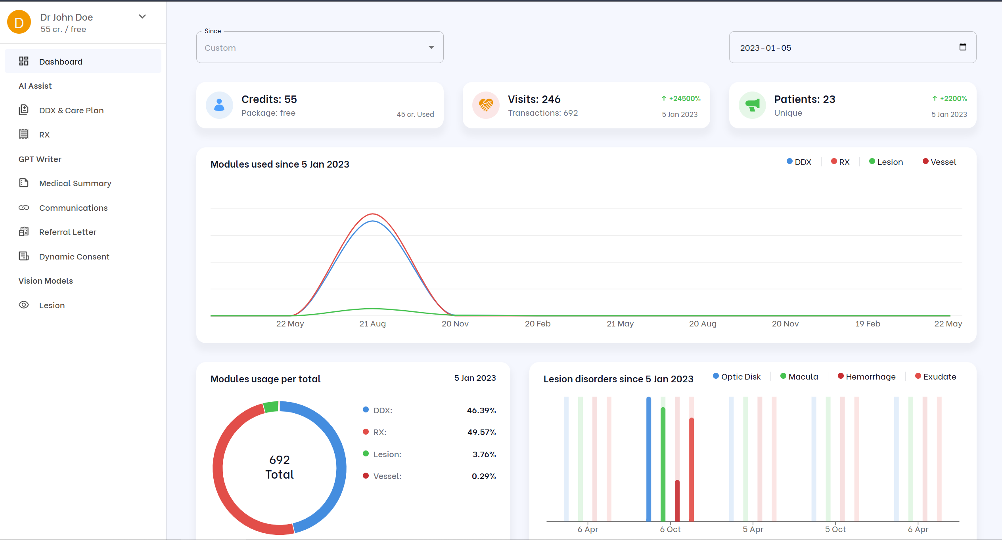Click the RX list icon
1002x540 pixels.
24,134
